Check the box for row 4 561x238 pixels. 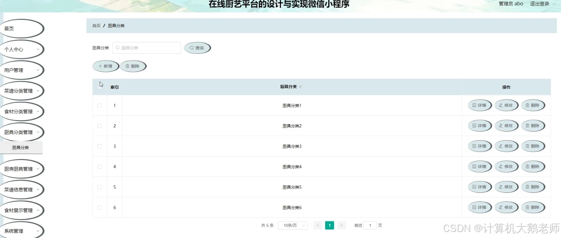click(x=99, y=167)
